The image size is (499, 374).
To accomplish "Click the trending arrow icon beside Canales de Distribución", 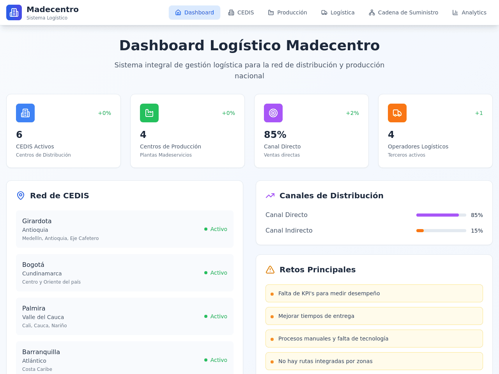I will 270,196.
